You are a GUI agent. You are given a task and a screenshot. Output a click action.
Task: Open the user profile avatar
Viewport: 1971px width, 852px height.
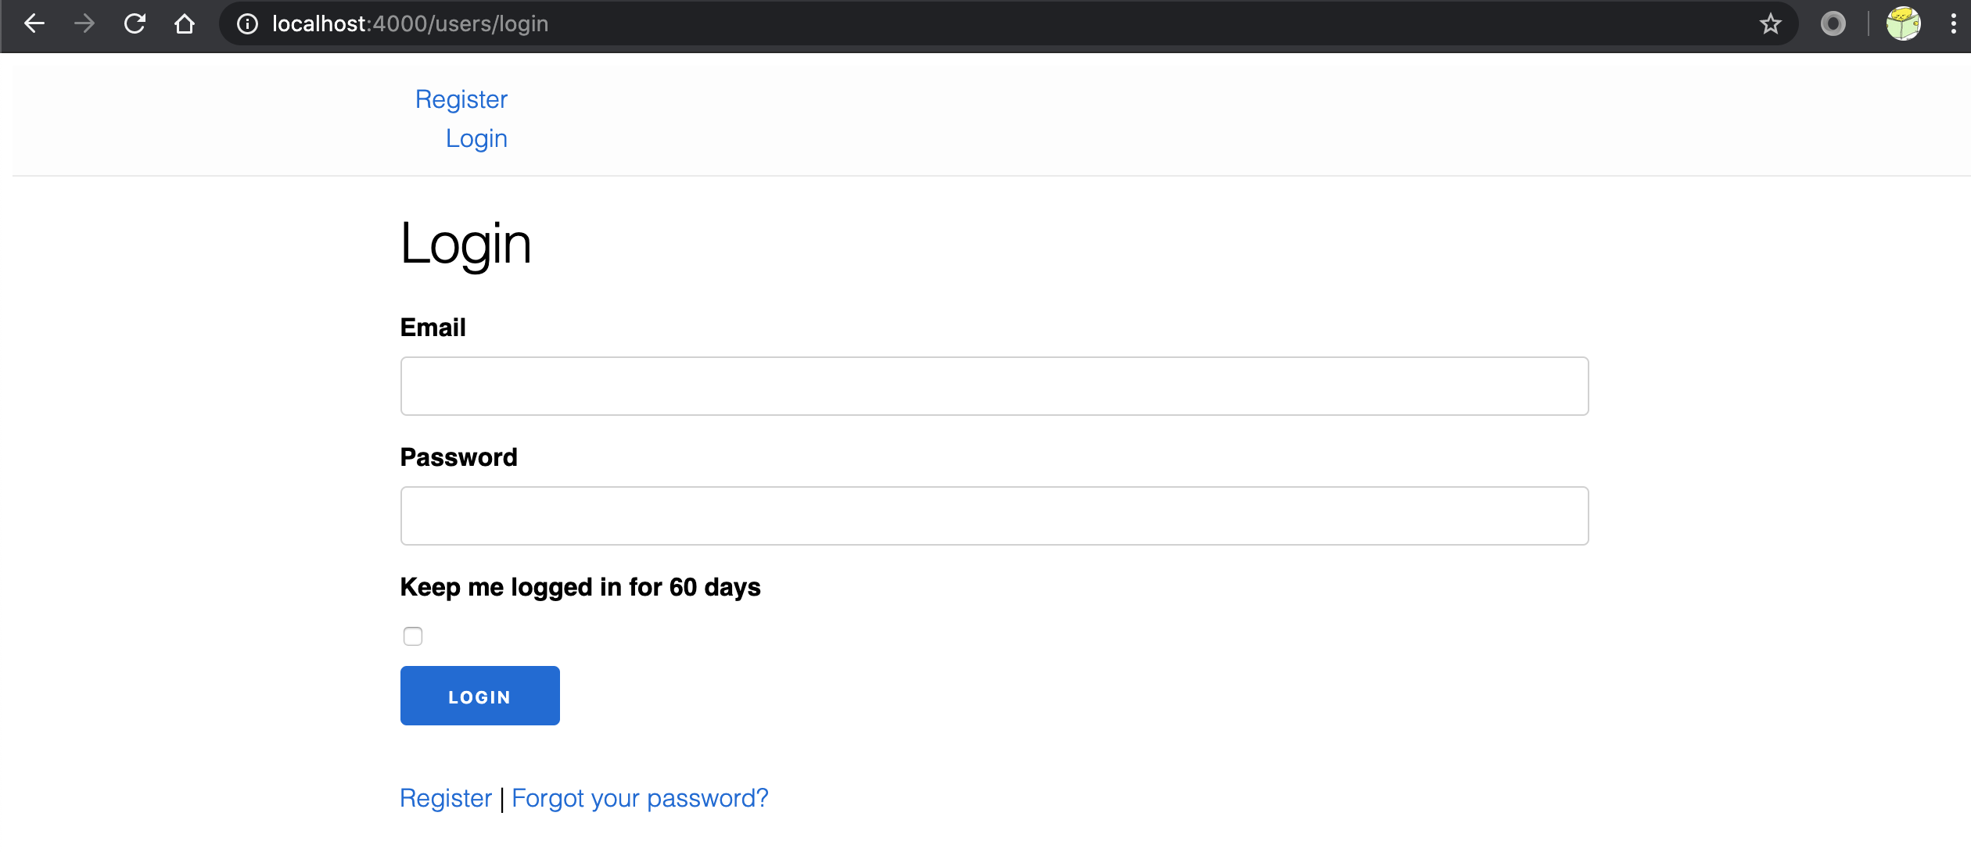point(1904,23)
